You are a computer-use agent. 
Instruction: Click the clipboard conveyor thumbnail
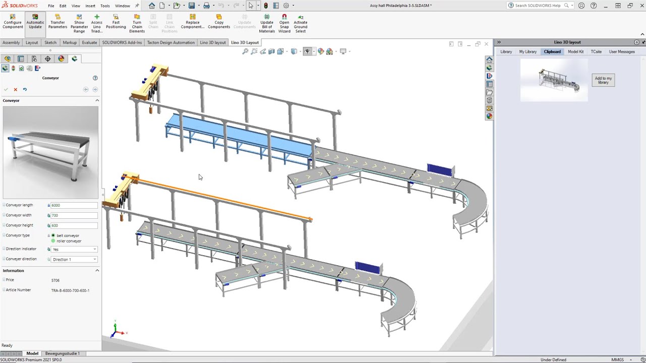point(554,80)
